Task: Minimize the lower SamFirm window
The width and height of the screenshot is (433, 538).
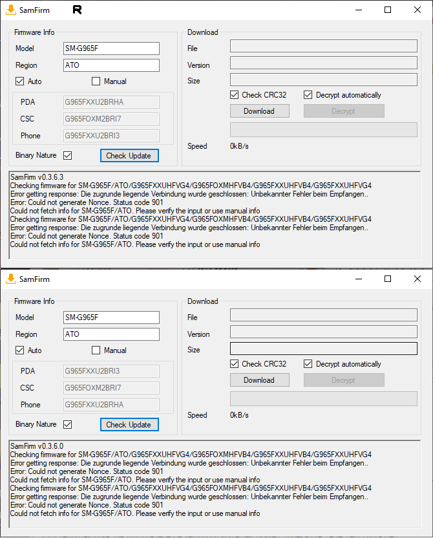Action: tap(359, 279)
